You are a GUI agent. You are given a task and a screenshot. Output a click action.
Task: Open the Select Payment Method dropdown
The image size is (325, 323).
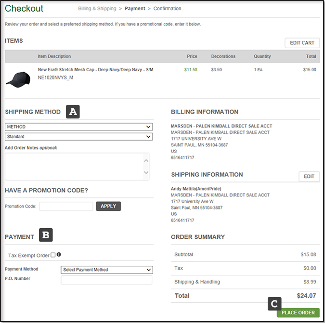(x=106, y=270)
